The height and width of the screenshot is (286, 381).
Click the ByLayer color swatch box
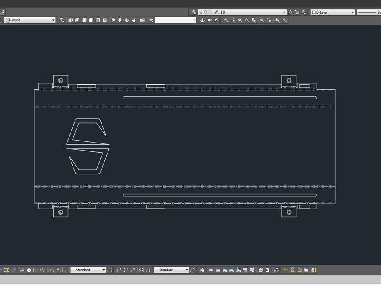tap(314, 12)
